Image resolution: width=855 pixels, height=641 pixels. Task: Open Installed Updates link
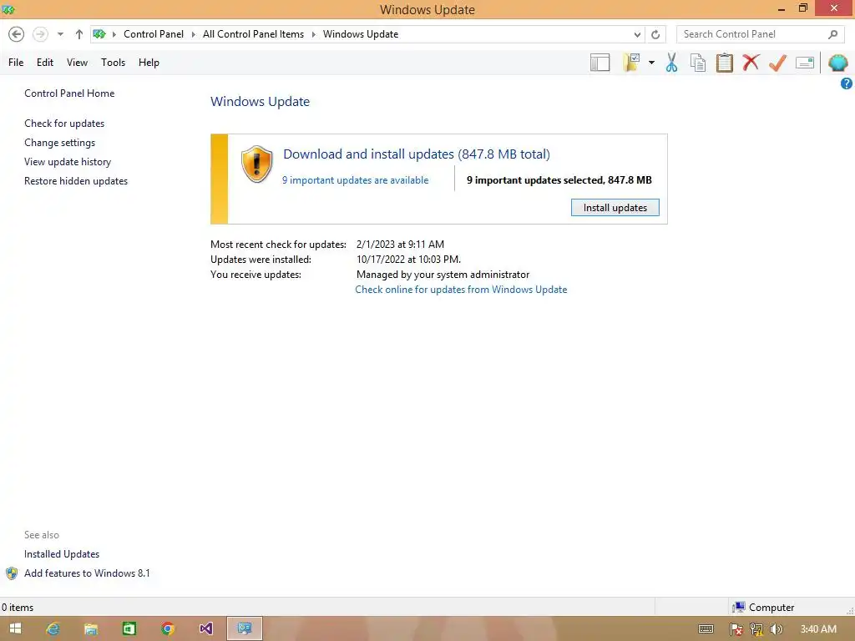[62, 554]
